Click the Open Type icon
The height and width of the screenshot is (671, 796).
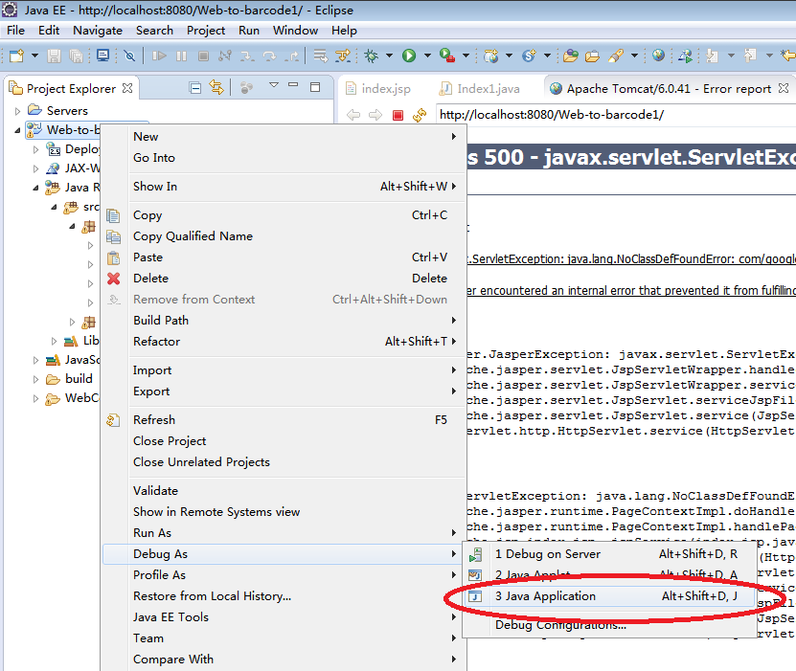570,56
